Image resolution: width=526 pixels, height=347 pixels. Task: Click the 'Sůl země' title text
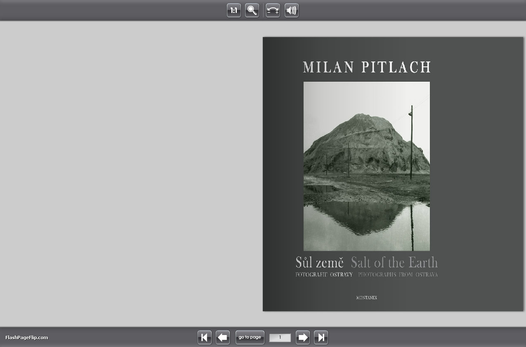click(320, 262)
